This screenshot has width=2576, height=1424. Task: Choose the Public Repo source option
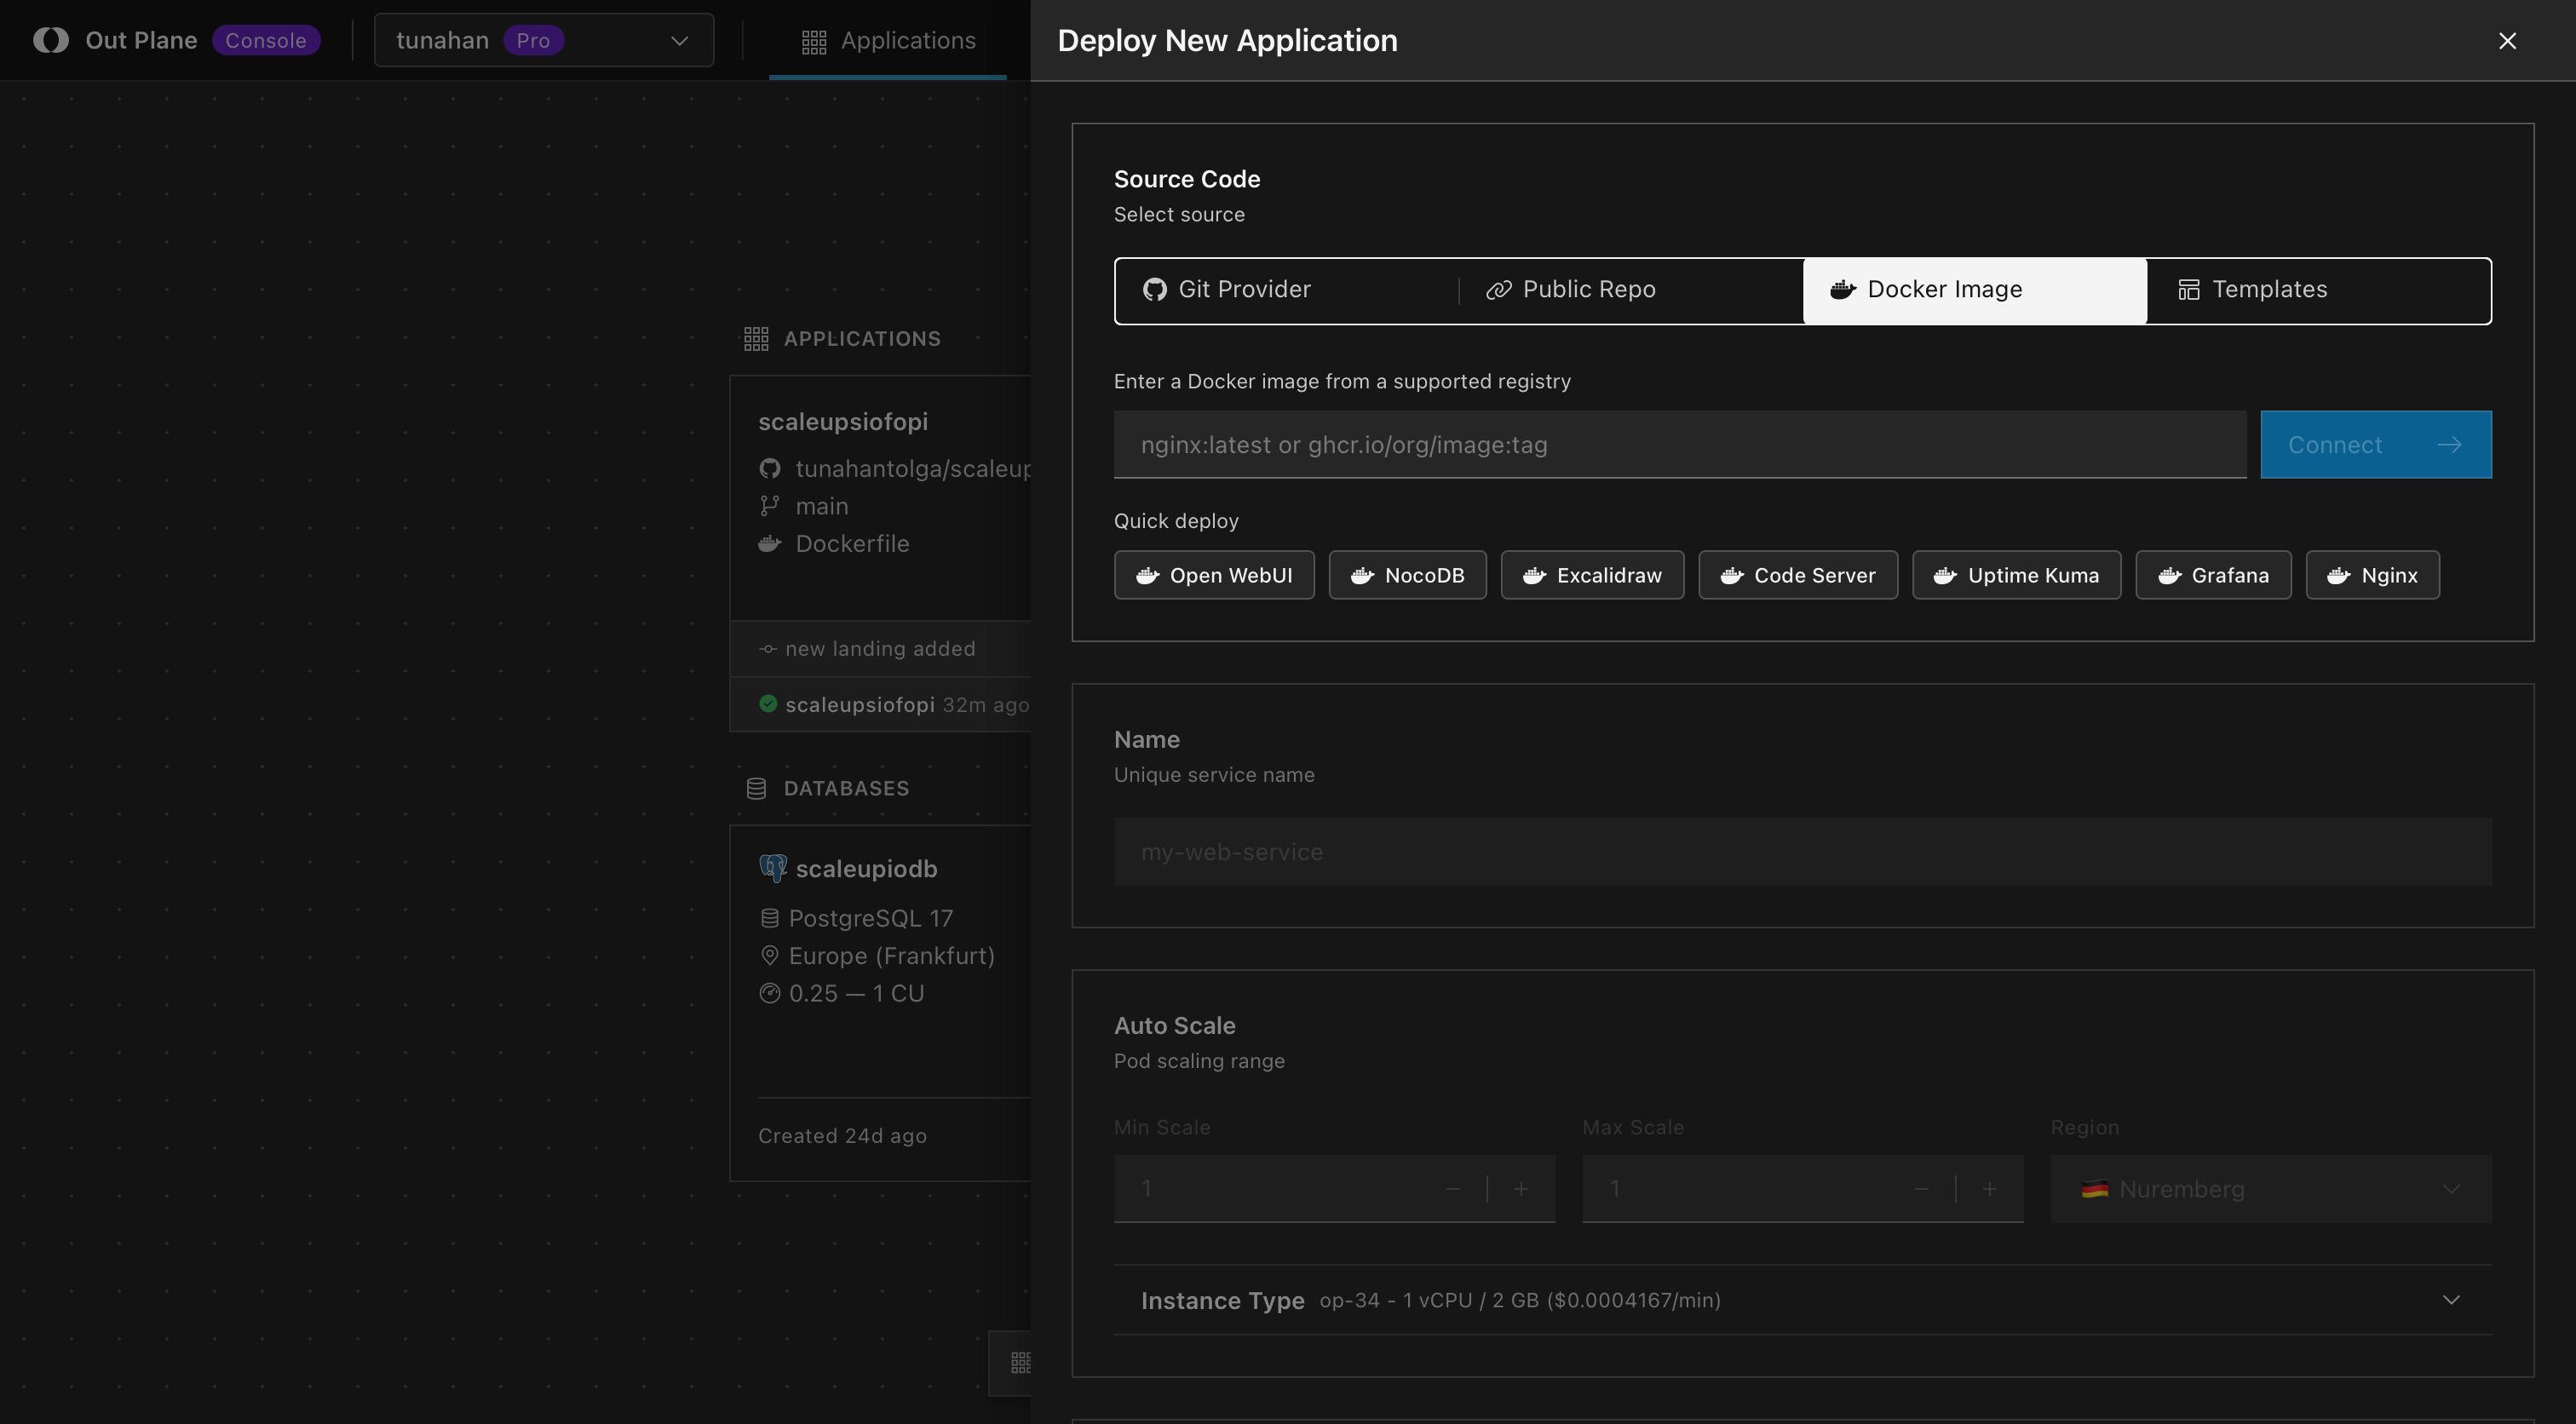point(1630,290)
